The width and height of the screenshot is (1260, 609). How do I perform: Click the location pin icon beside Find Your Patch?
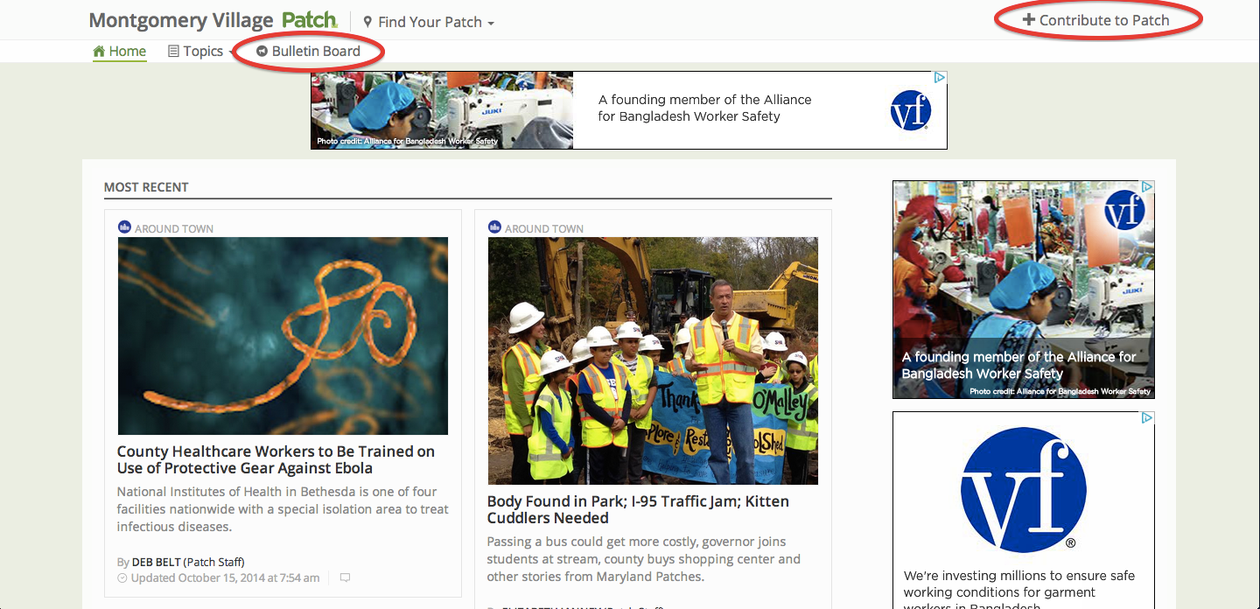click(367, 22)
